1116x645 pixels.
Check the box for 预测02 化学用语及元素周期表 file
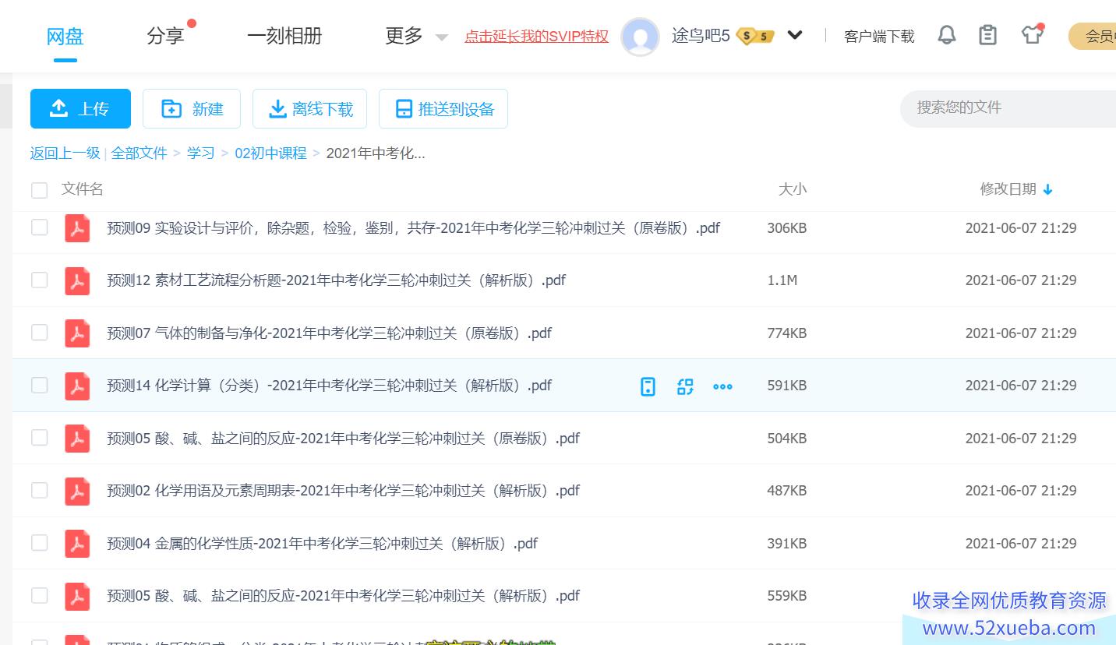pos(39,490)
